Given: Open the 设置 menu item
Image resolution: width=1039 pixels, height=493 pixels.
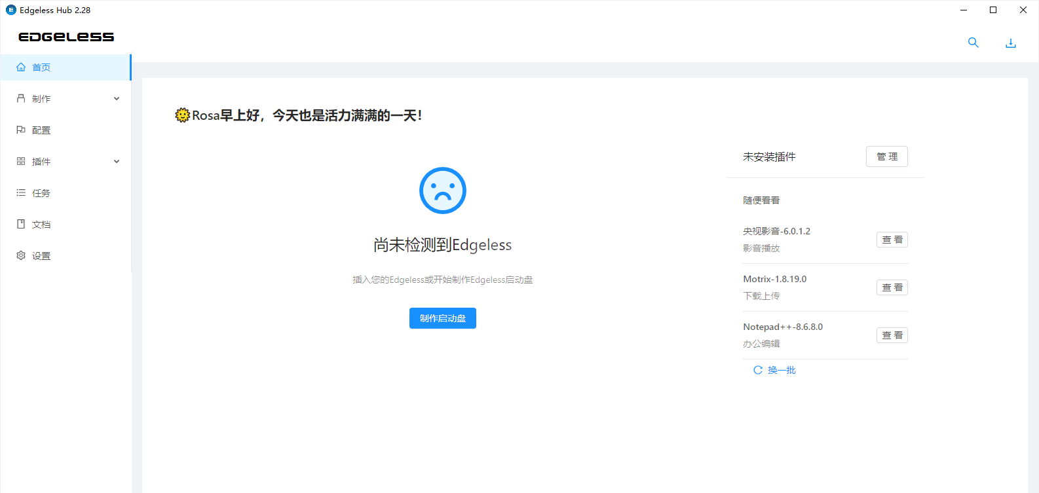Looking at the screenshot, I should pos(66,256).
